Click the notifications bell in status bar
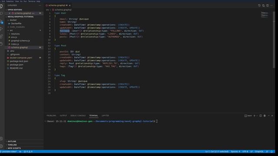The width and height of the screenshot is (278, 156). [x=271, y=152]
